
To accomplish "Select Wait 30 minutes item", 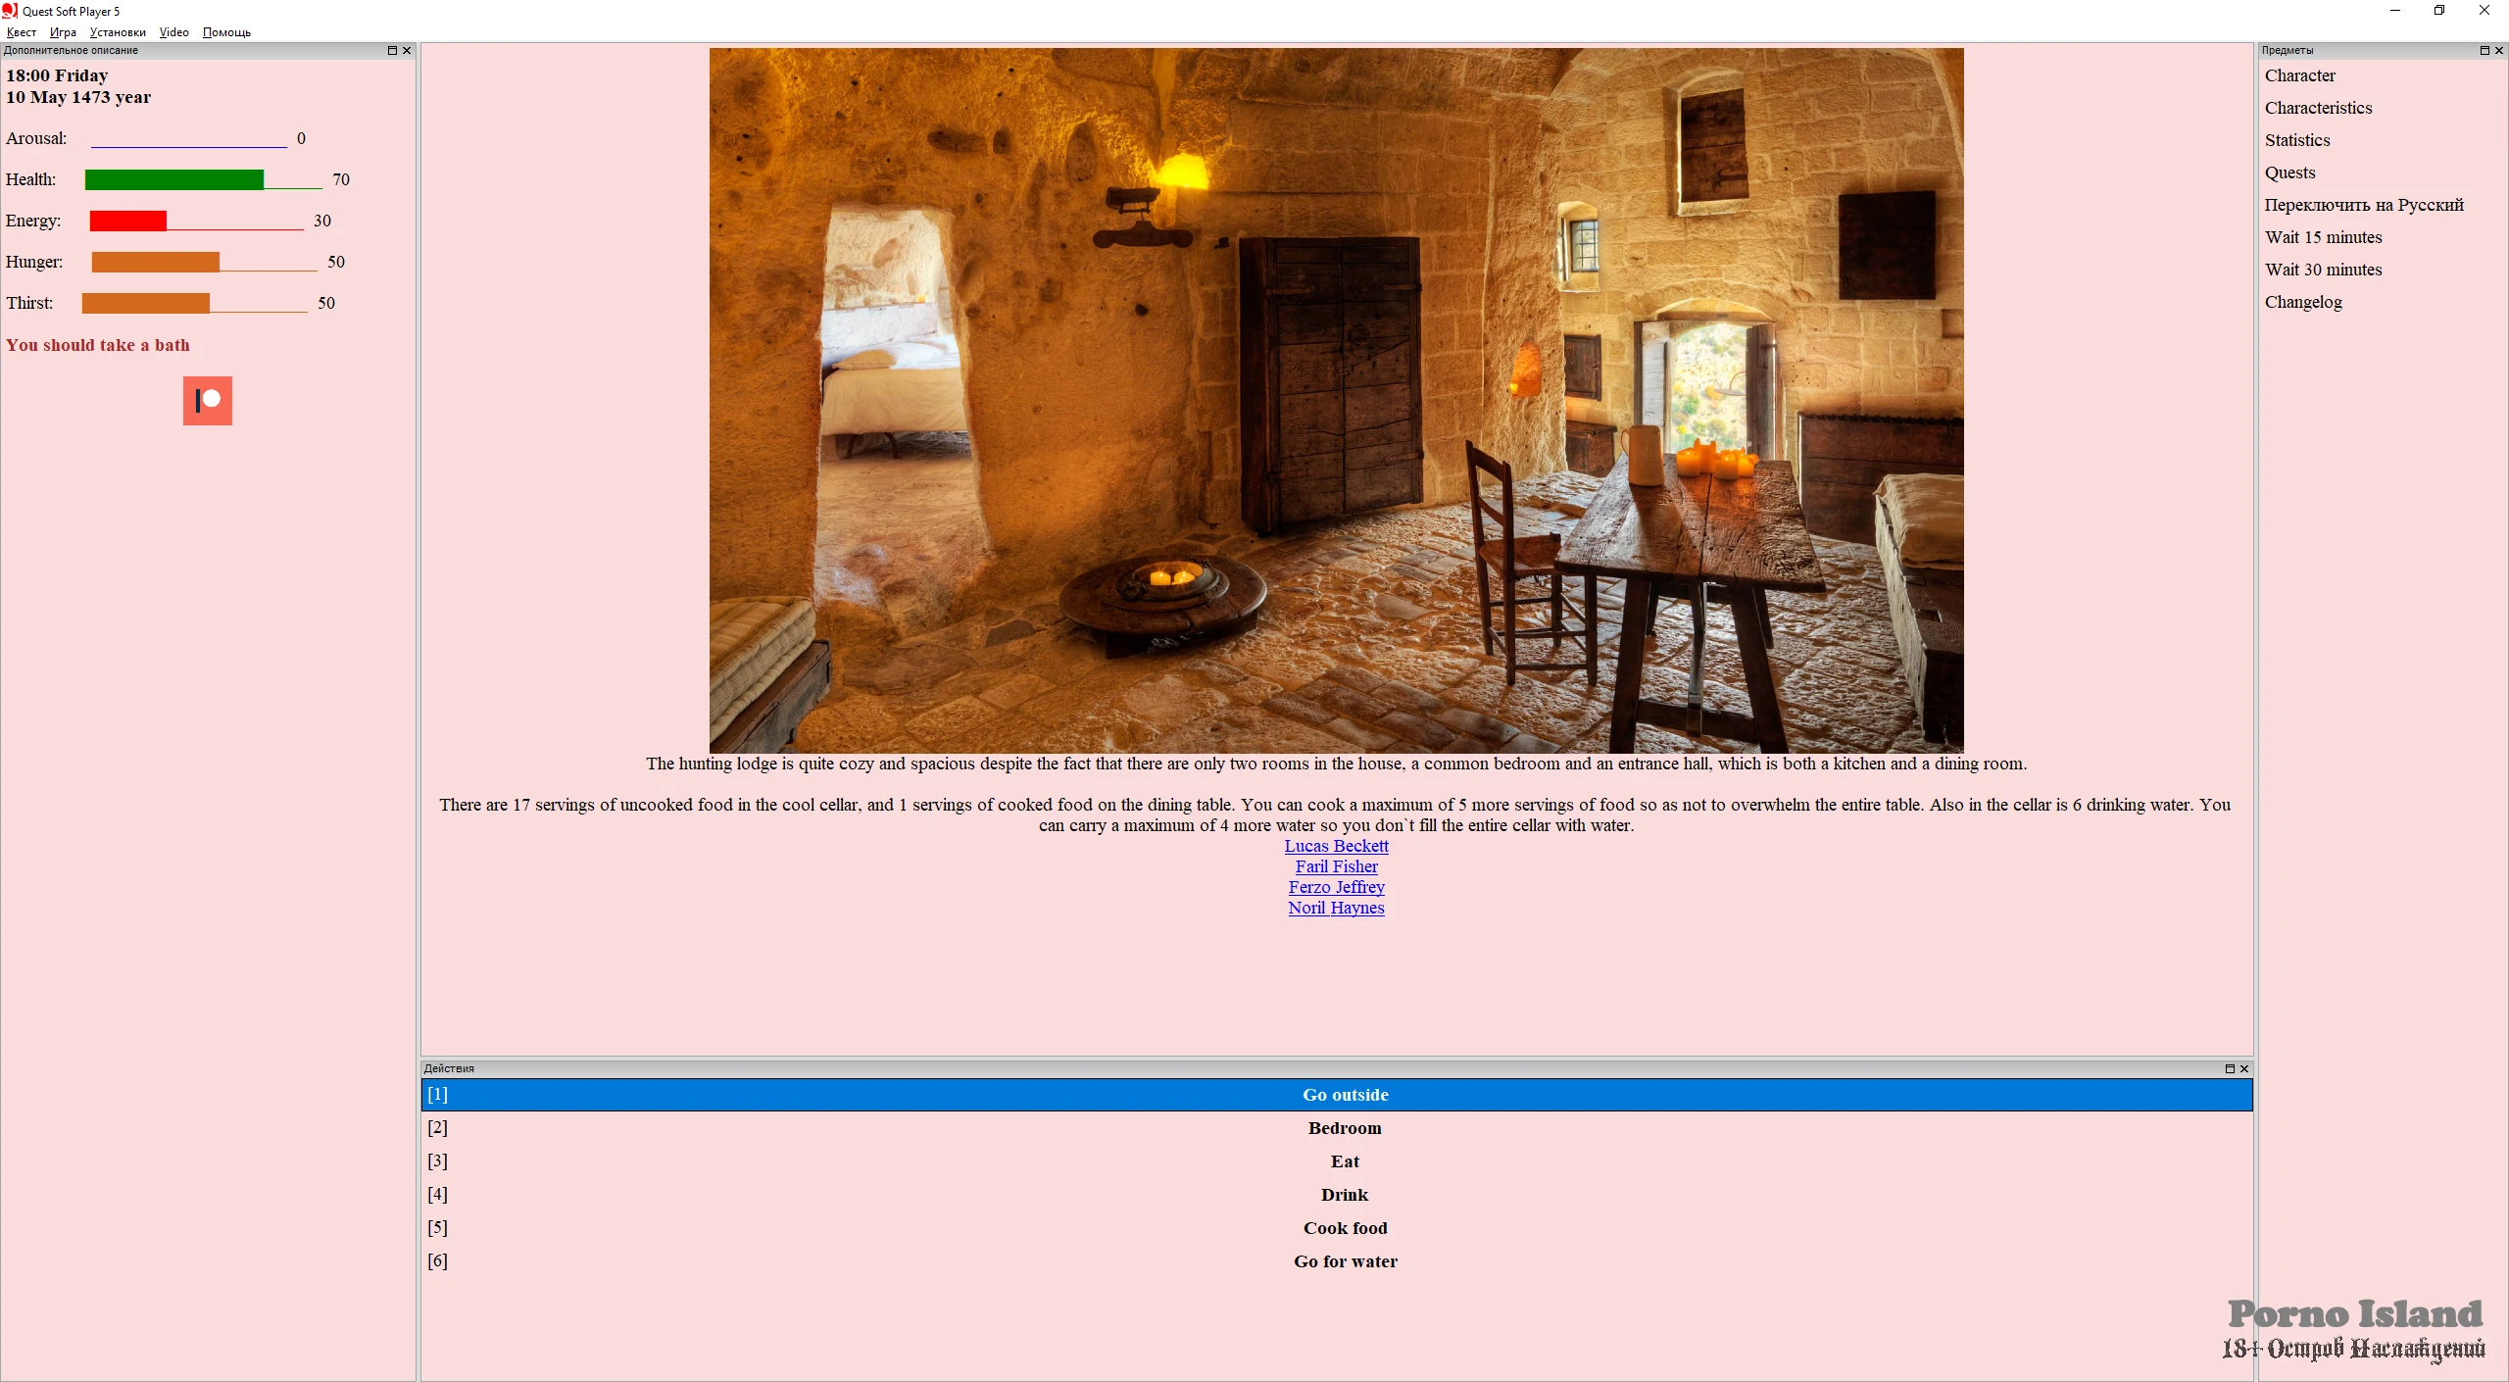I will point(2323,270).
